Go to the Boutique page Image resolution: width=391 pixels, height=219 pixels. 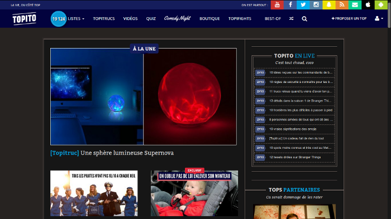tap(209, 18)
